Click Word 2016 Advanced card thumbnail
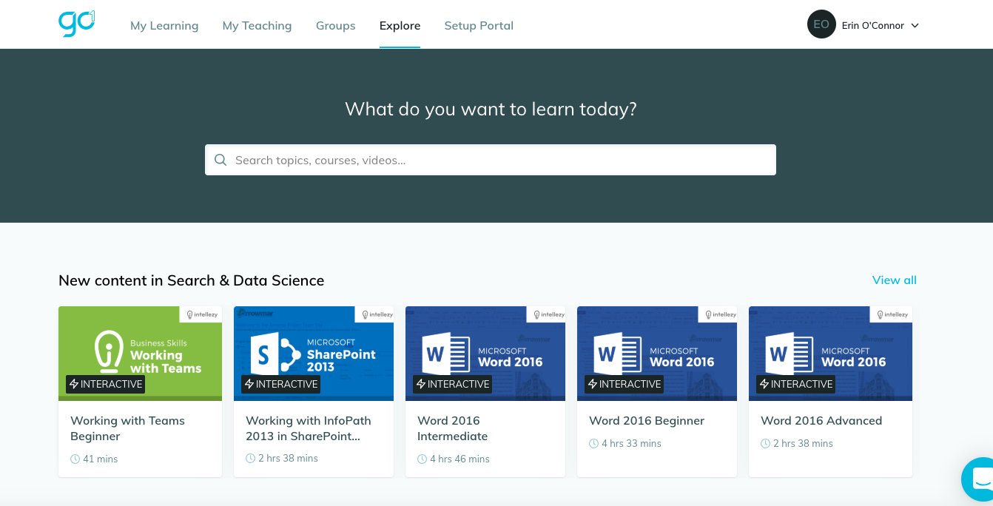993x506 pixels. 830,354
